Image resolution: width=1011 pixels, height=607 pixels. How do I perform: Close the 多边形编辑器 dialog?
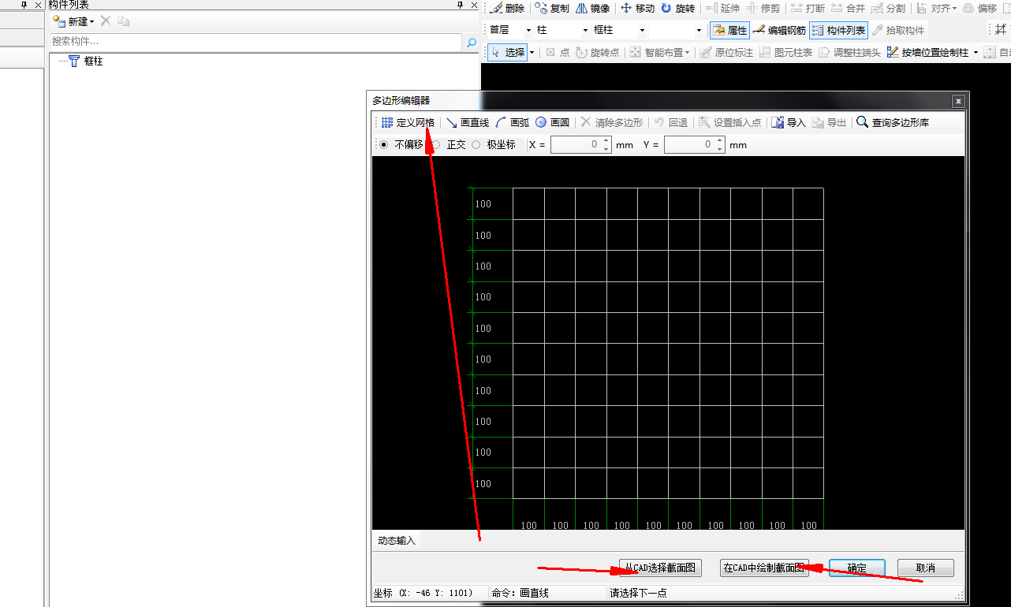pos(958,101)
